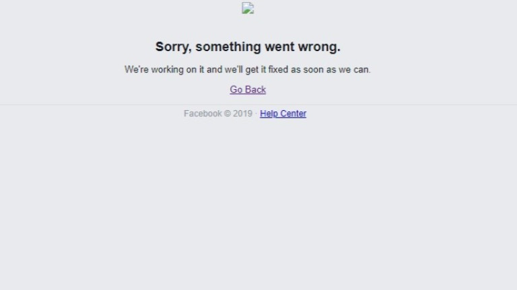Viewport: 517px width, 290px height.
Task: Click the word 'Center' in Help Center link
Action: (x=293, y=113)
